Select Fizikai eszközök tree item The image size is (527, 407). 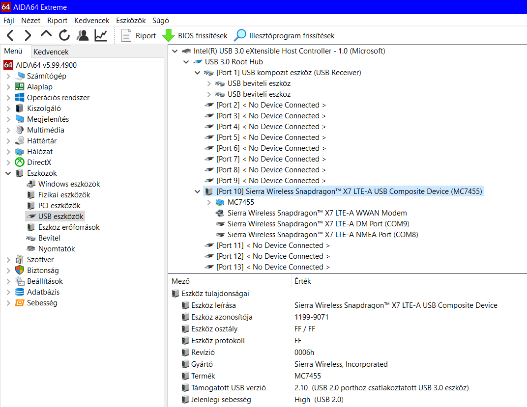[x=64, y=194]
